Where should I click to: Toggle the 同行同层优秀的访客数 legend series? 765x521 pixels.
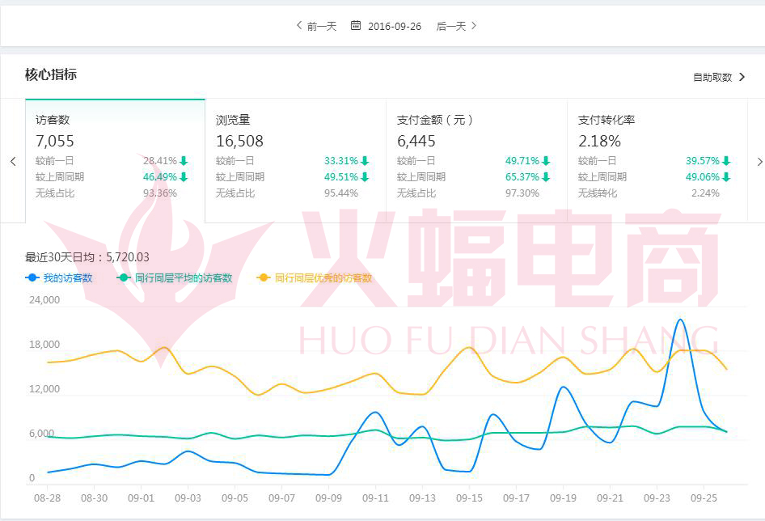tap(315, 277)
